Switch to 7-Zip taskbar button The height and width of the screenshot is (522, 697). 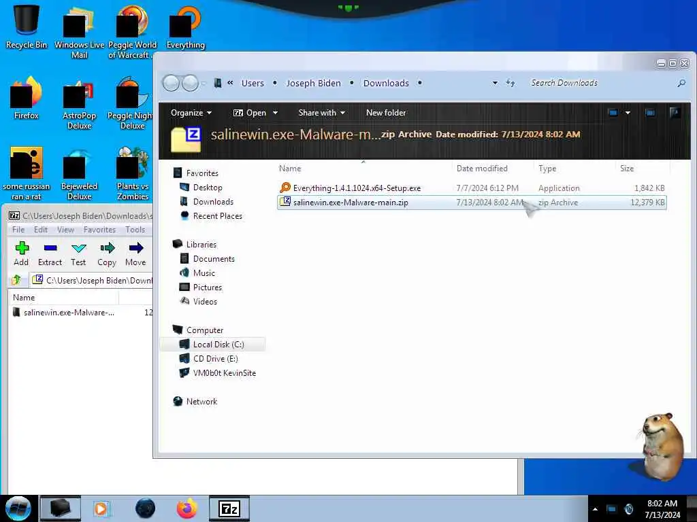[229, 508]
